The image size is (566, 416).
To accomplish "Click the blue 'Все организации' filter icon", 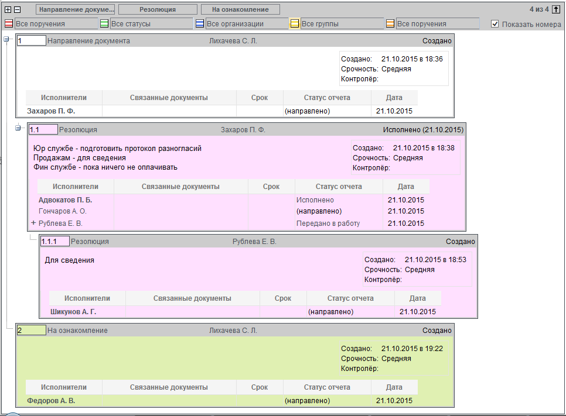I will (x=200, y=24).
